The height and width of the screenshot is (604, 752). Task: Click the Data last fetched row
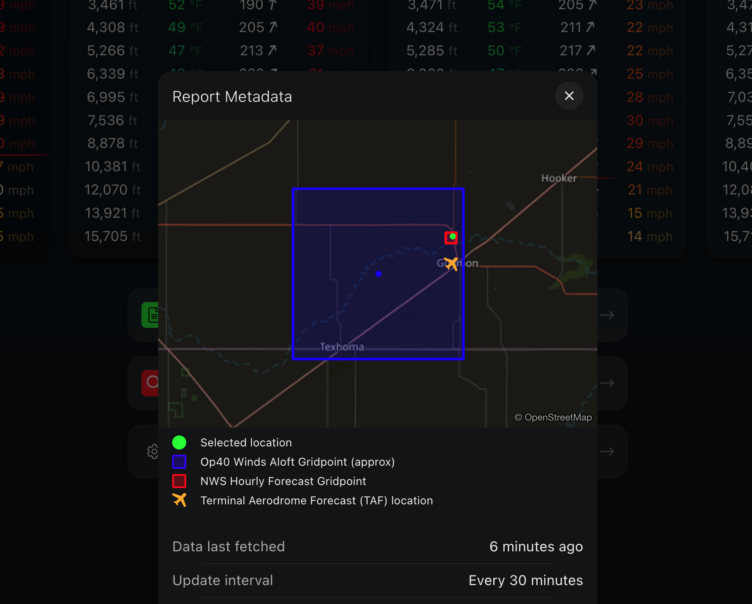click(378, 546)
